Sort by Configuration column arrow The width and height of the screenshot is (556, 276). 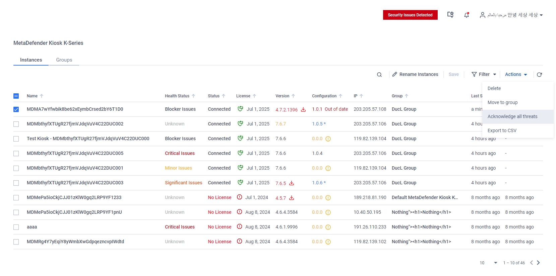click(x=341, y=96)
